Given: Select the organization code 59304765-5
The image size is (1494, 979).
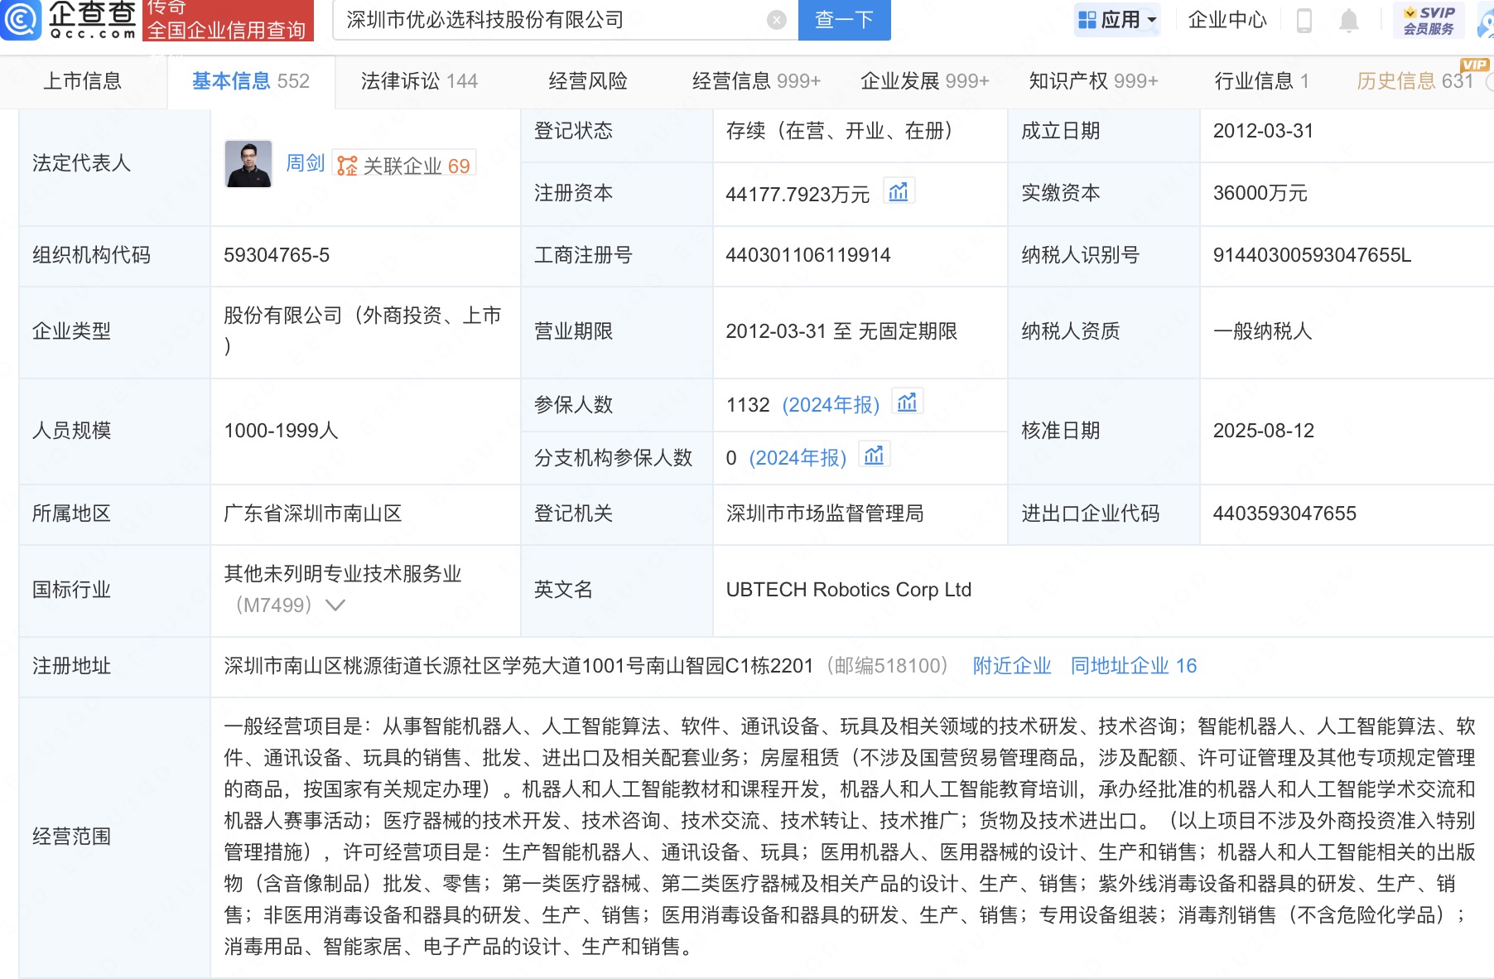Looking at the screenshot, I should pos(277,255).
